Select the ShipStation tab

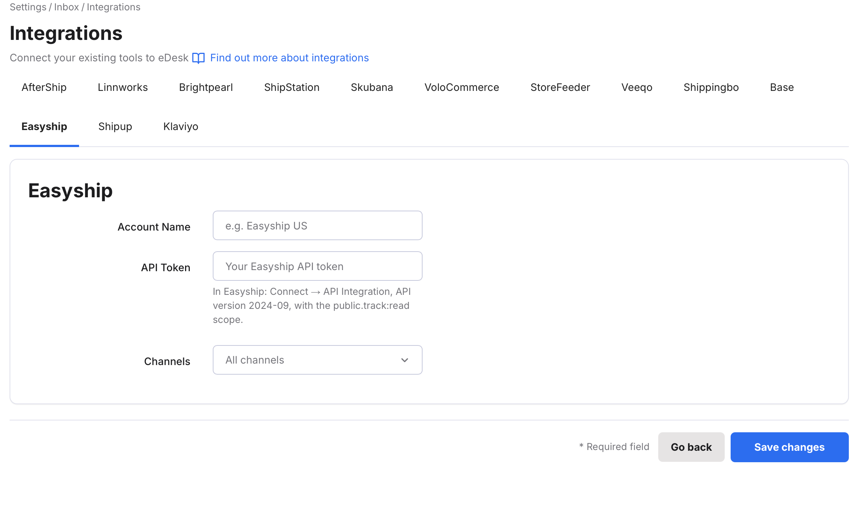click(x=292, y=88)
